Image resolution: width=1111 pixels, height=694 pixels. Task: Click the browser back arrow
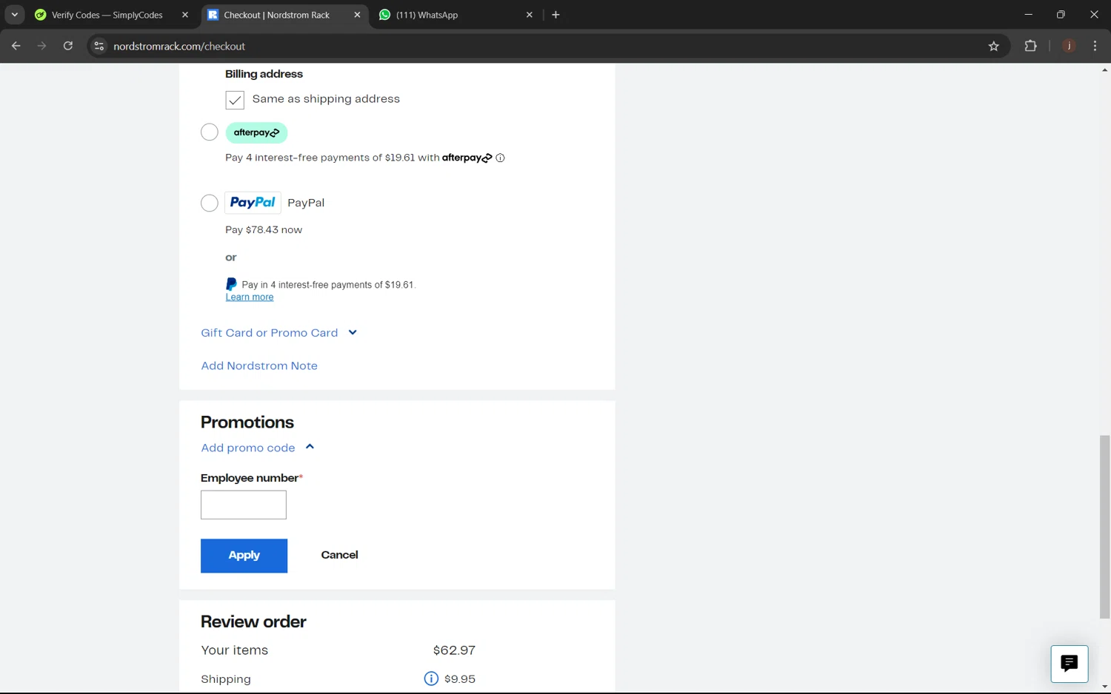[16, 46]
